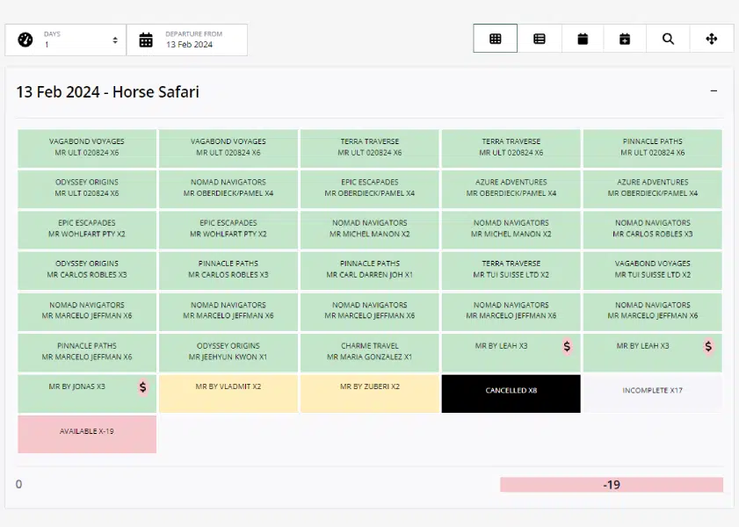
Task: Click the departure calendar icon
Action: point(146,40)
